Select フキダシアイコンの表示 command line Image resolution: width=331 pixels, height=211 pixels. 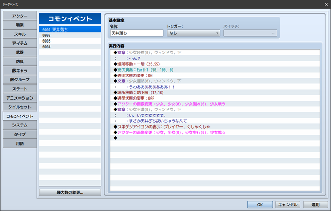pos(215,127)
